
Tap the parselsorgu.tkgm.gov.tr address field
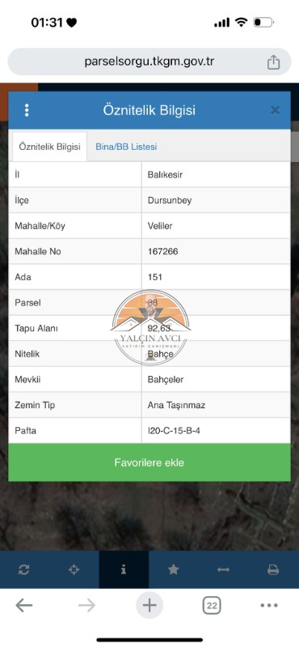(x=149, y=62)
